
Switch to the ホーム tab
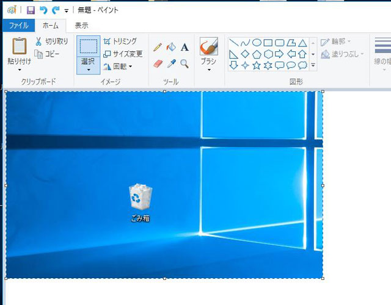(50, 26)
